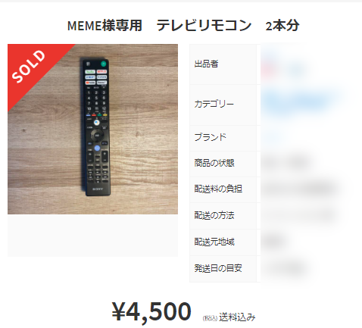The width and height of the screenshot is (362, 328).
Task: Select the 発送日の目安 row label
Action: pos(218,268)
